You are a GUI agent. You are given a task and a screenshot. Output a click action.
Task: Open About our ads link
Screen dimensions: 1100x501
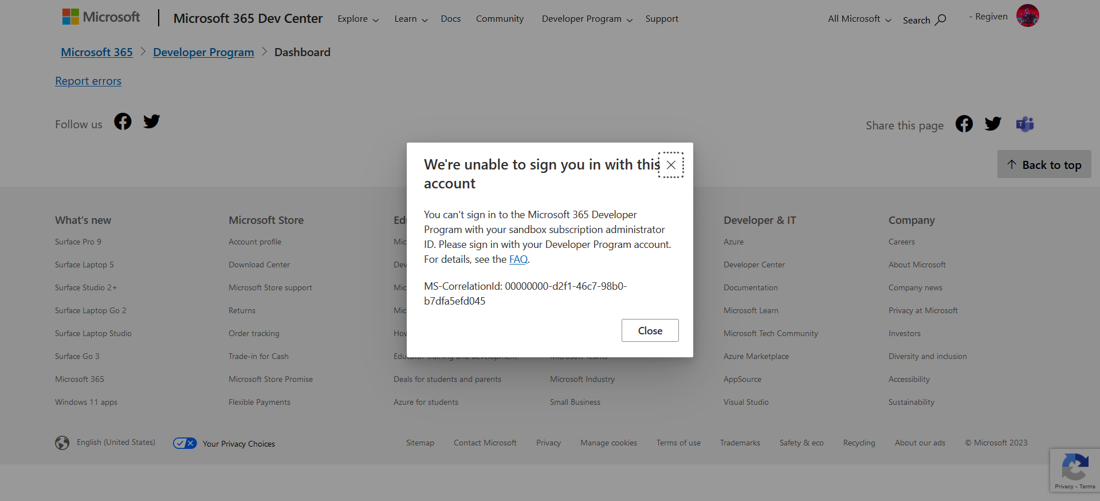(920, 443)
